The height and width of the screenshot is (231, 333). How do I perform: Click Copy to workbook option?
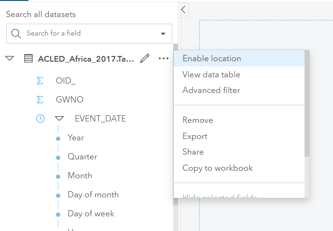pos(218,168)
